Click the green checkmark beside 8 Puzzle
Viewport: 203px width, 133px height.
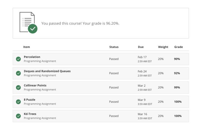[18, 102]
